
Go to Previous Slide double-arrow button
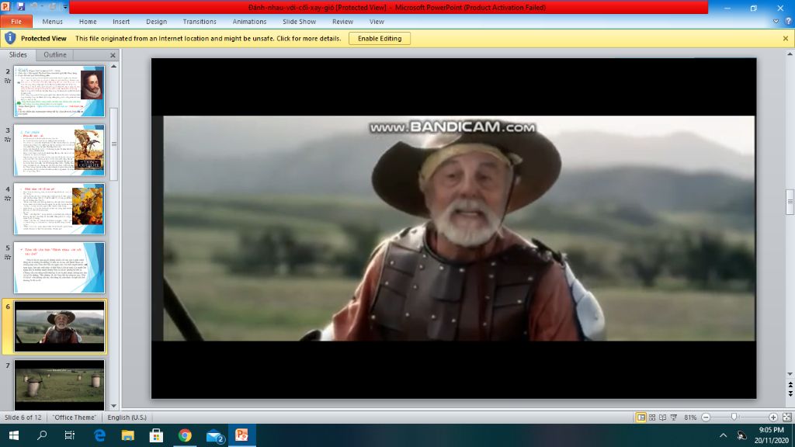pos(790,385)
